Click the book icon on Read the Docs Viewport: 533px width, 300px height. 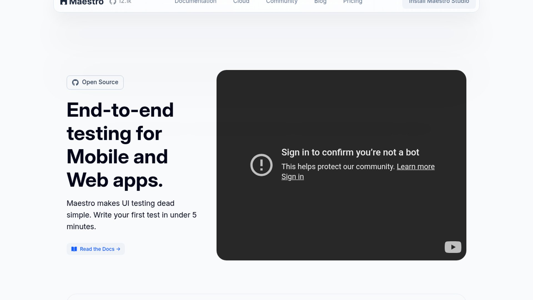click(74, 249)
